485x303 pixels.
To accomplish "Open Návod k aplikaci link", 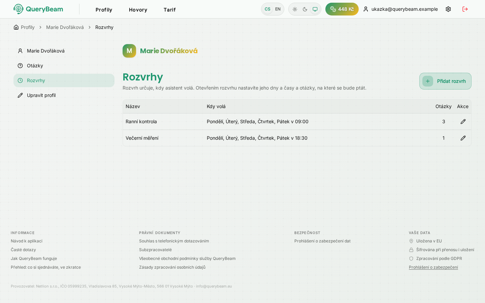I will point(27,241).
